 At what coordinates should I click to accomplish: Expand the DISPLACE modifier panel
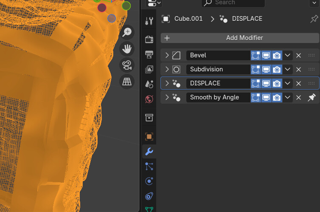(x=167, y=83)
